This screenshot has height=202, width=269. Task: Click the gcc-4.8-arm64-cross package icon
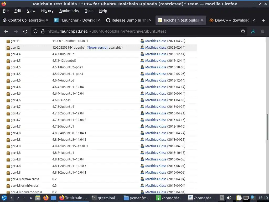tap(8, 179)
